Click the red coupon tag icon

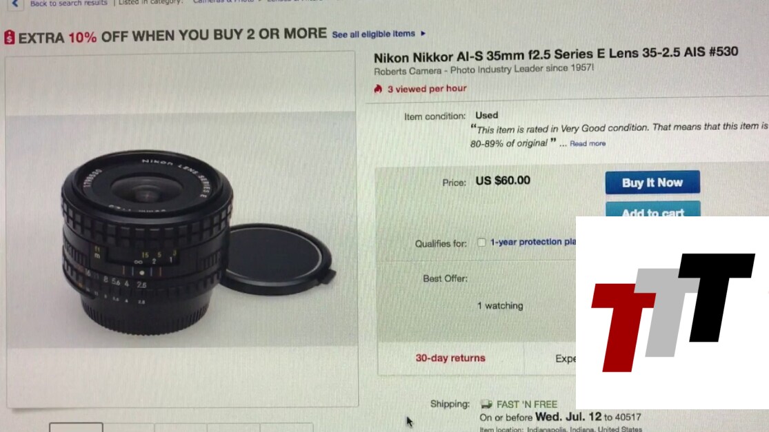pyautogui.click(x=10, y=37)
